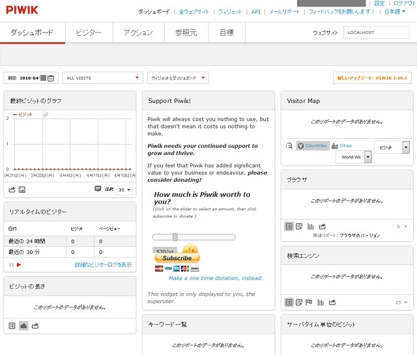
Task: Export the Browser widget data
Action: pyautogui.click(x=323, y=227)
